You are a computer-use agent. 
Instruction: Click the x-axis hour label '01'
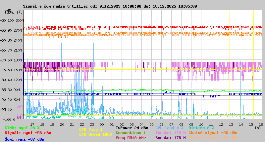click(112, 124)
